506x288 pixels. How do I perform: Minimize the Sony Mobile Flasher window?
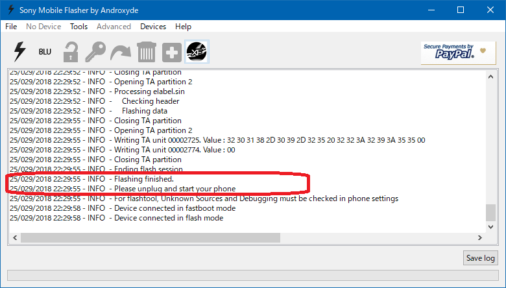pyautogui.click(x=431, y=10)
